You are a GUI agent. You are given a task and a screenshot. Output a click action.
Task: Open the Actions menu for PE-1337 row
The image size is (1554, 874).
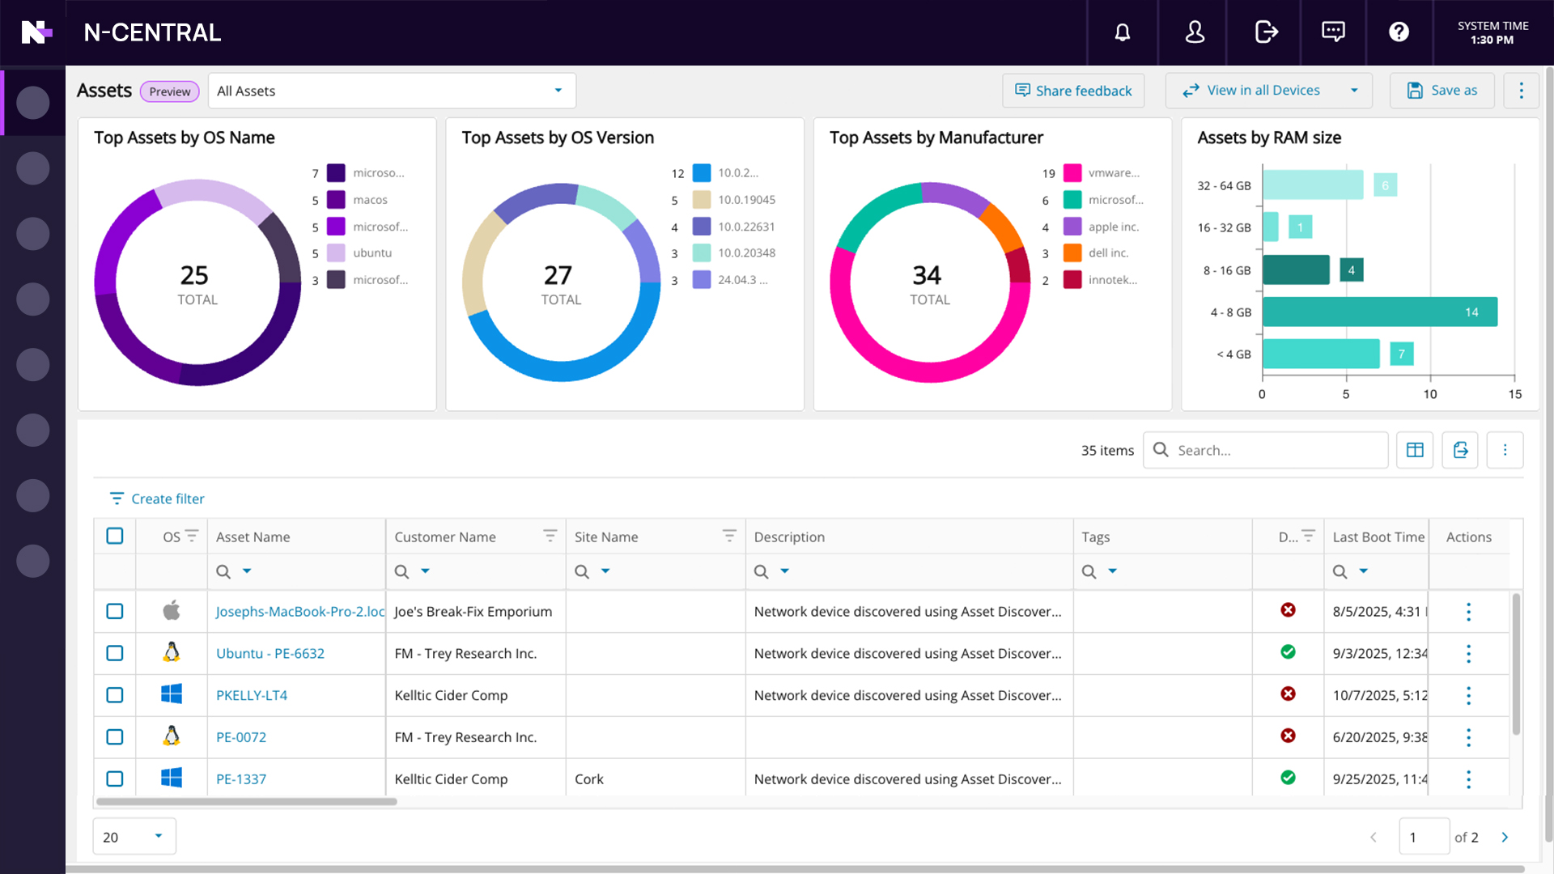[x=1468, y=779]
